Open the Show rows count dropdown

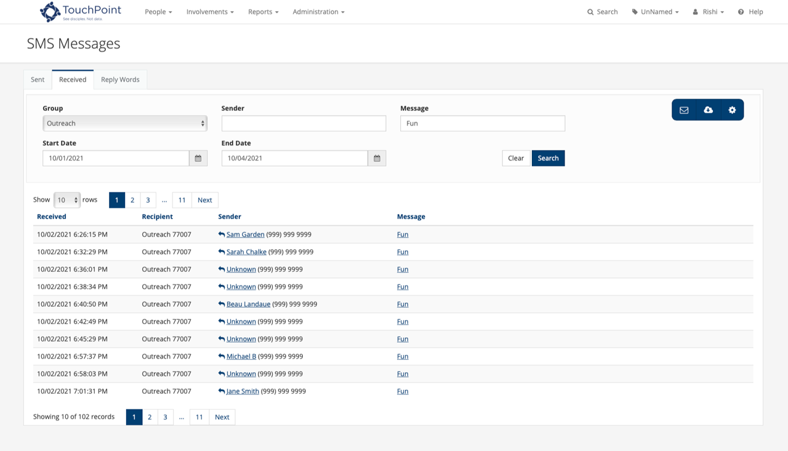67,200
